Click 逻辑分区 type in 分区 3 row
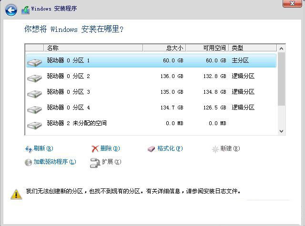The image size is (305, 226). (x=243, y=92)
